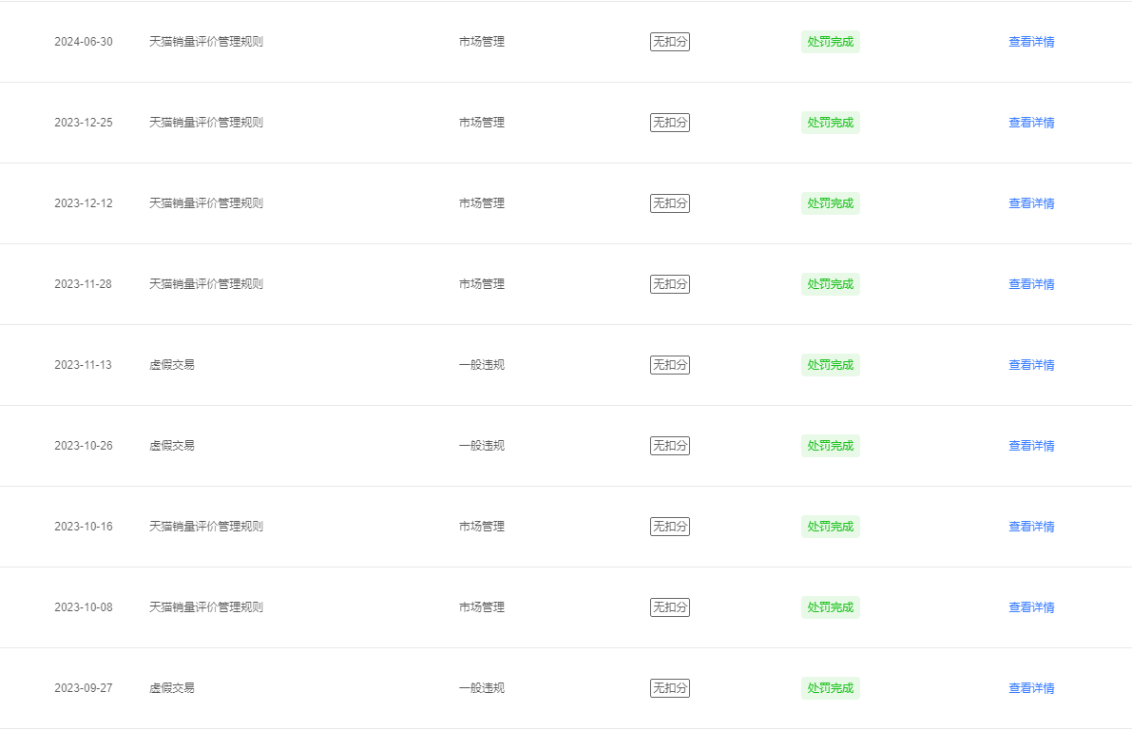This screenshot has height=731, width=1132.
Task: Open 查看详情 for the 2023-09-27 record
Action: (1031, 689)
